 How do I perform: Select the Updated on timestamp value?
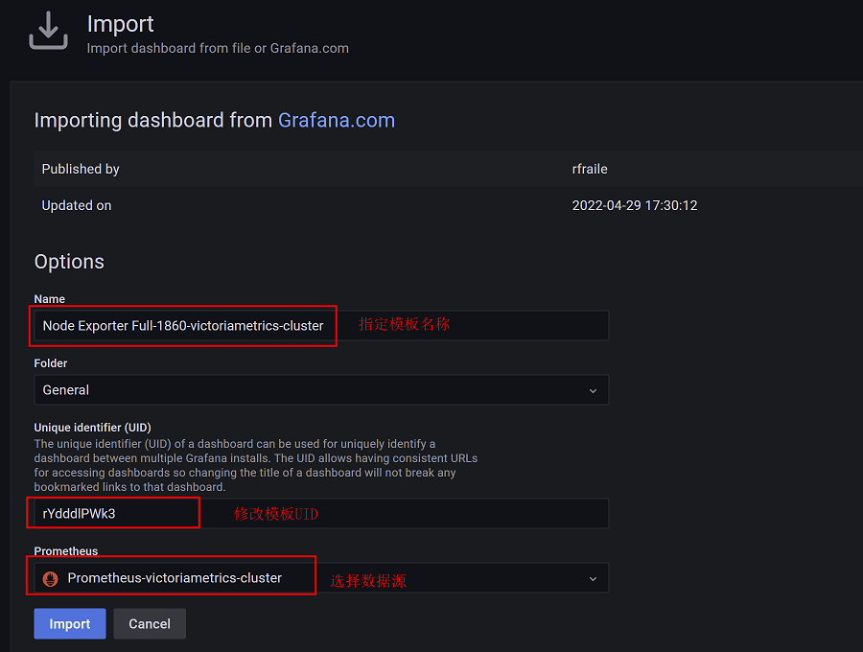point(634,205)
